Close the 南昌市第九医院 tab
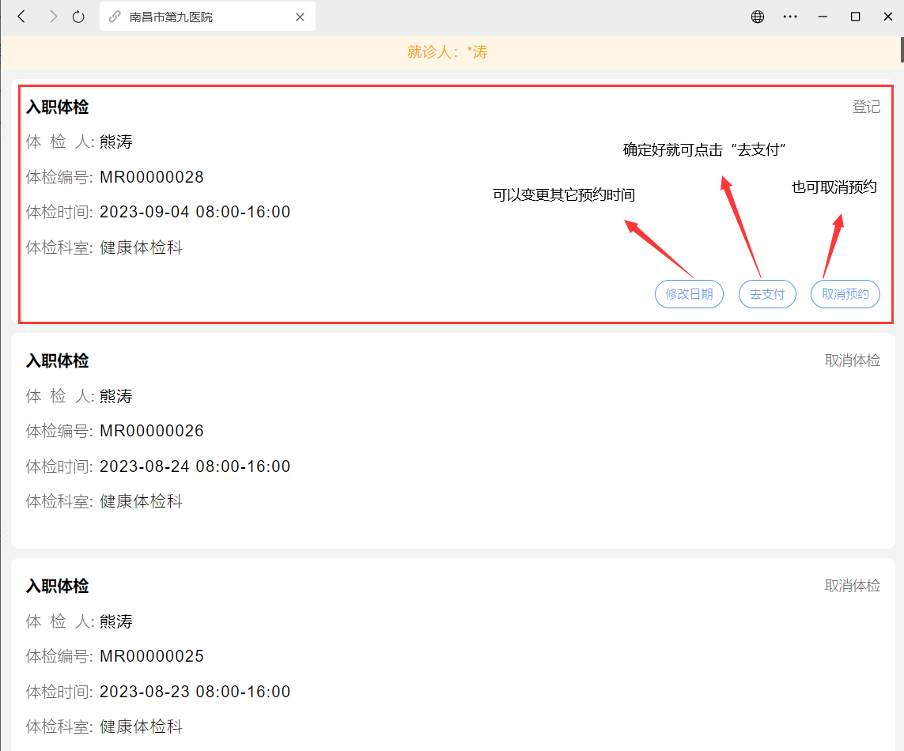This screenshot has width=904, height=751. tap(300, 17)
